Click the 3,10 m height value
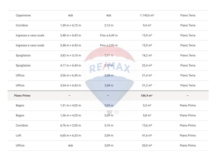The image size is (216, 162). pyautogui.click(x=109, y=126)
